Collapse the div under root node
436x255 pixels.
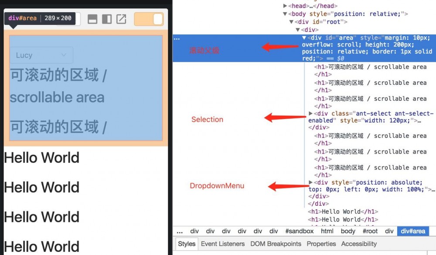point(297,30)
